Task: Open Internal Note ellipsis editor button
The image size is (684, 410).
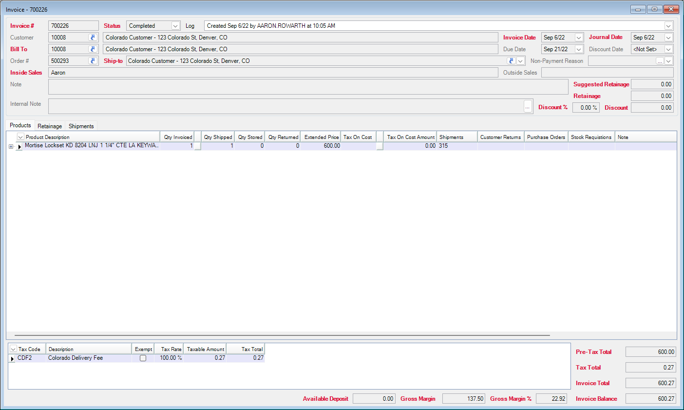Action: pos(528,106)
